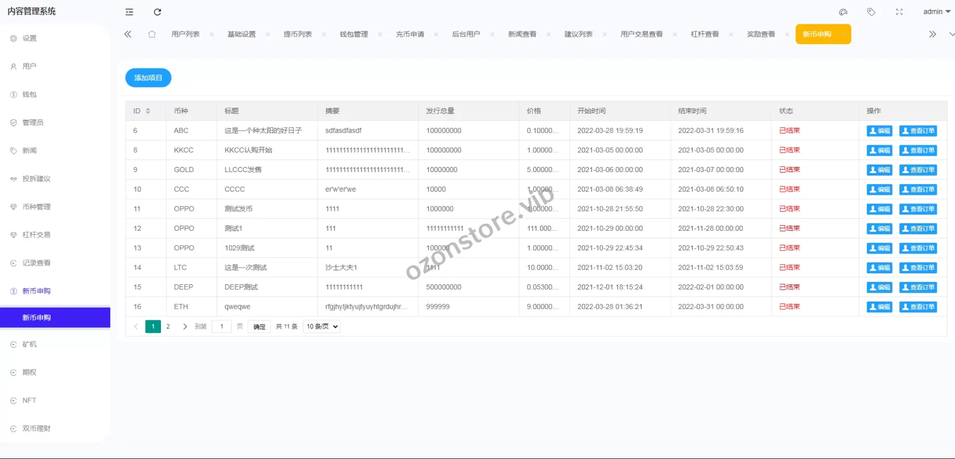Viewport: 955px width, 459px height.
Task: Click the 添加项目 button
Action: point(148,78)
